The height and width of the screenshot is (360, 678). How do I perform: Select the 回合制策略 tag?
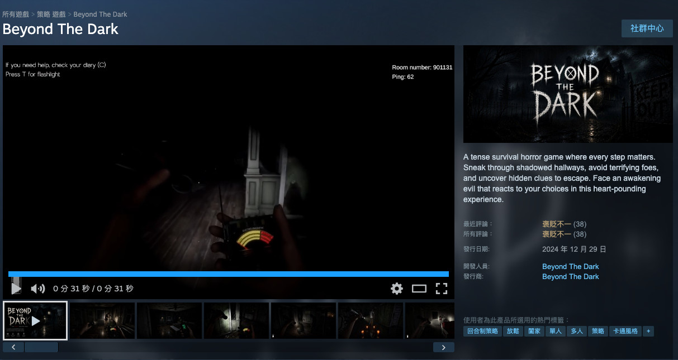pos(482,331)
